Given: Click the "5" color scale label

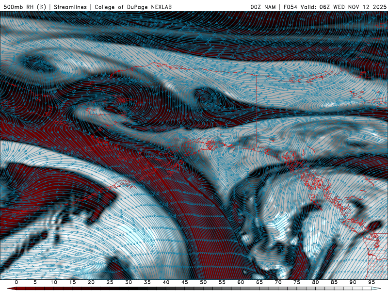Looking at the screenshot, I should 35,282.
